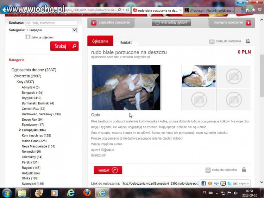Click 'więcej »' to show more share options
This screenshot has height=198, width=264.
pos(244,184)
